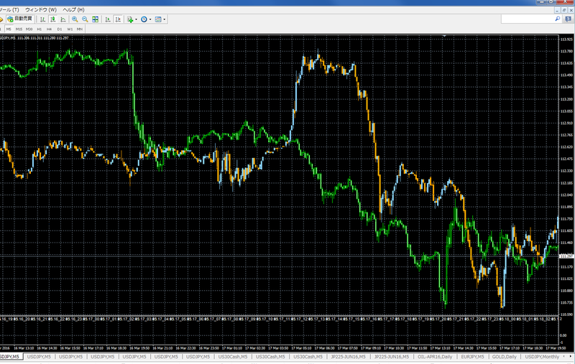Select the MN monthly timeframe
This screenshot has height=364, width=575.
(x=80, y=29)
